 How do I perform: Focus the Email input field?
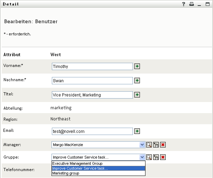point(92,131)
